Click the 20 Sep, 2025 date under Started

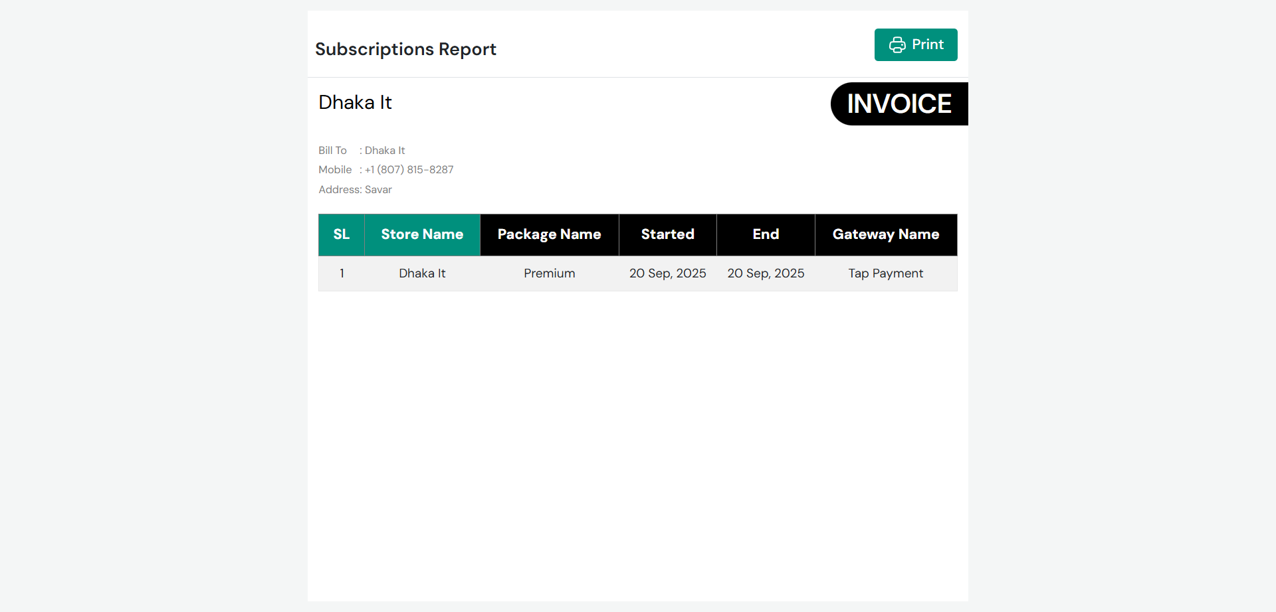667,273
